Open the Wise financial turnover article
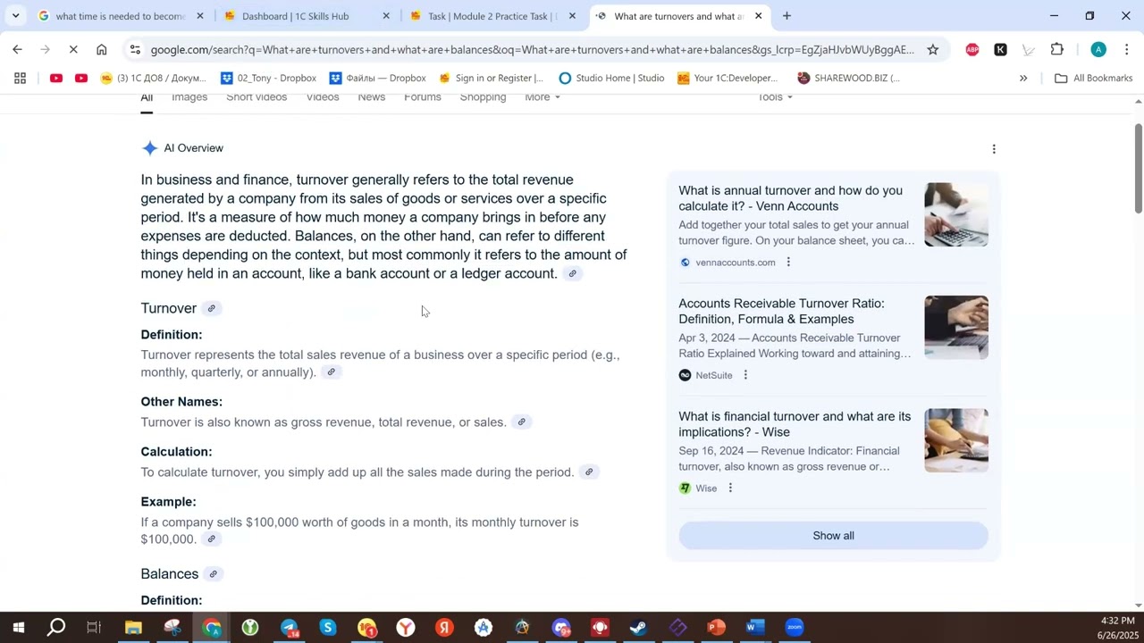Screen dimensions: 1144x643 point(795,424)
